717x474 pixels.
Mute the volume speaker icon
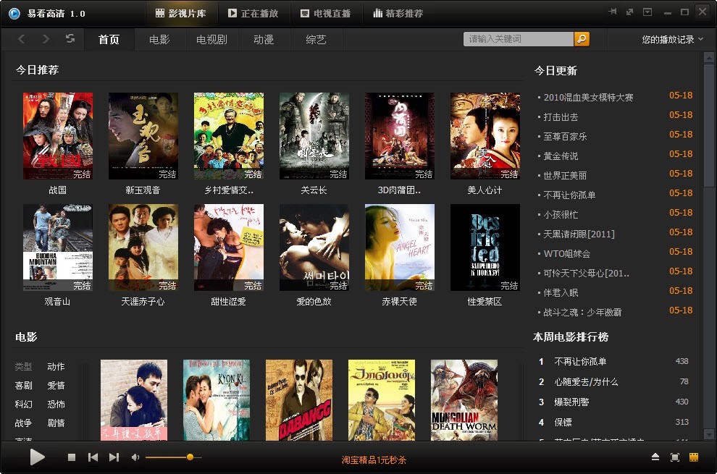(135, 457)
